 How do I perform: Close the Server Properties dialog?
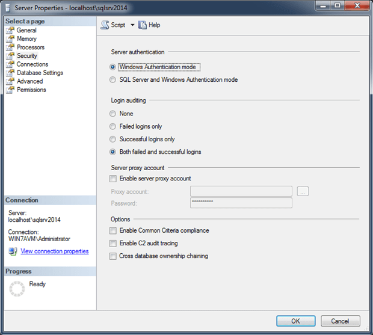click(x=357, y=5)
